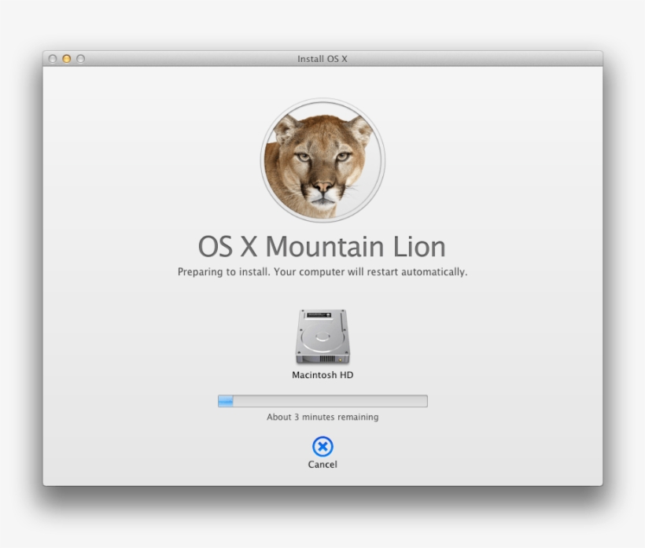
Task: Click the Cancel label below the X icon
Action: [322, 465]
